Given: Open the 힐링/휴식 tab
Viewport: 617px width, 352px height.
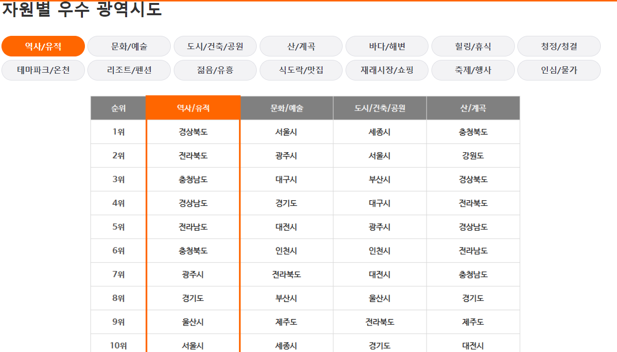Looking at the screenshot, I should (473, 47).
